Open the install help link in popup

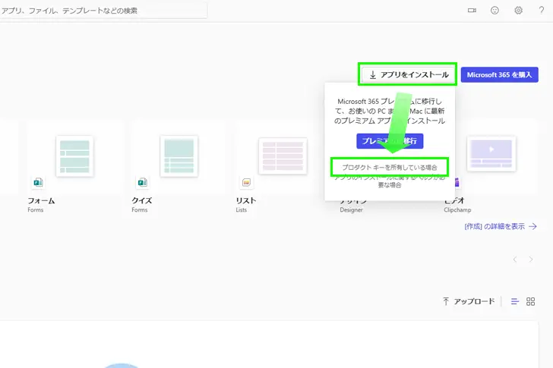(390, 181)
